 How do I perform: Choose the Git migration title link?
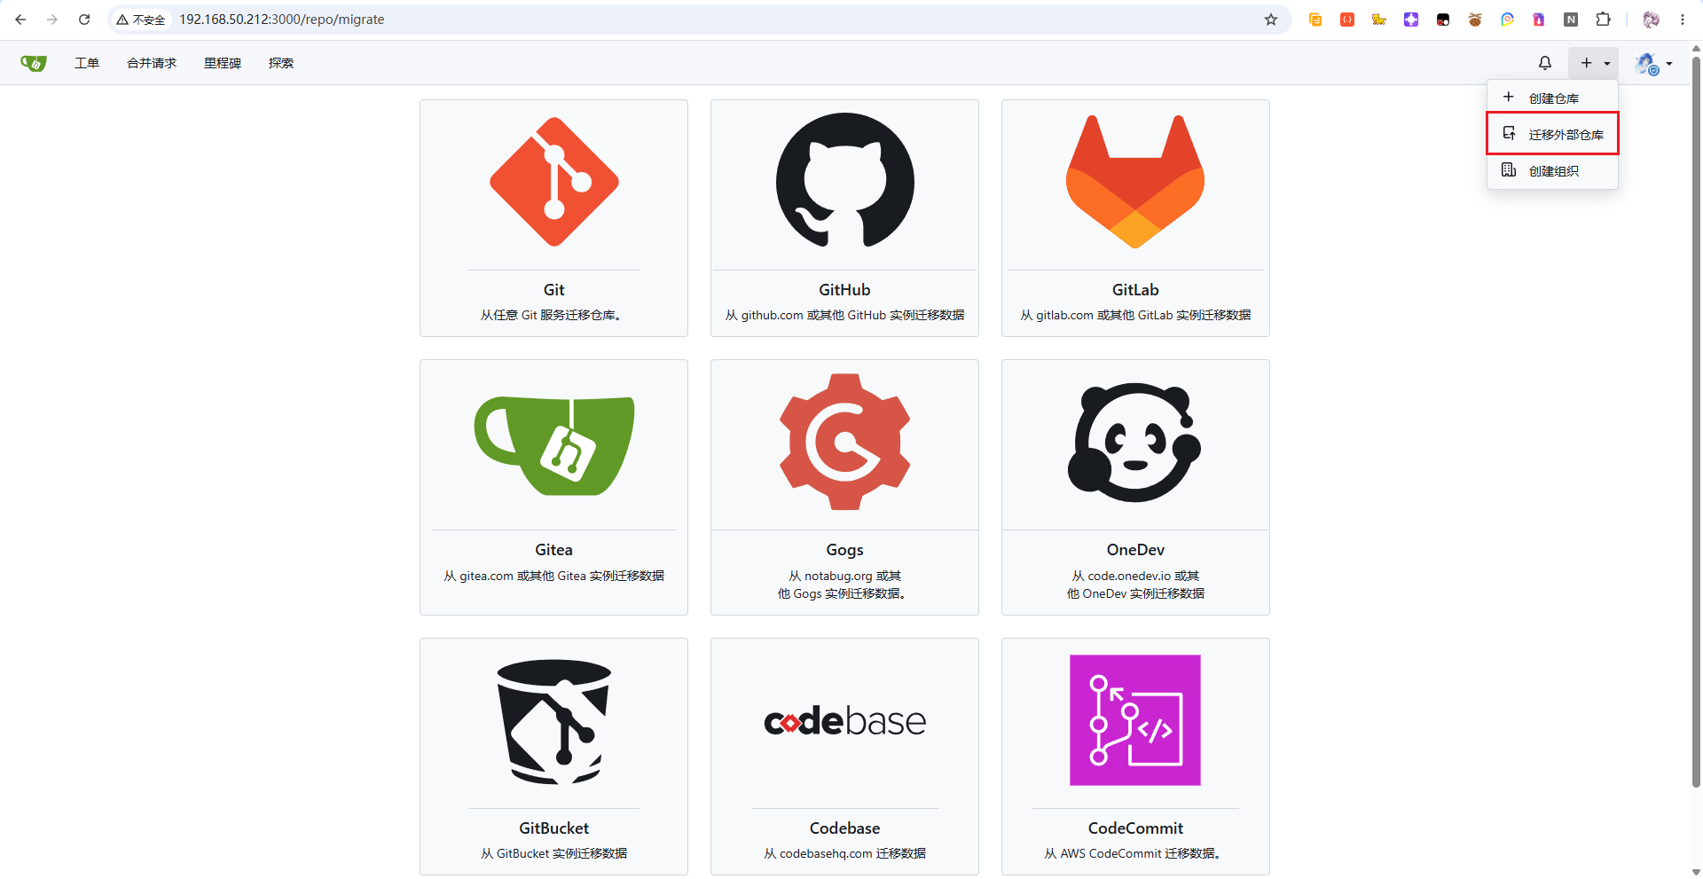pos(554,290)
